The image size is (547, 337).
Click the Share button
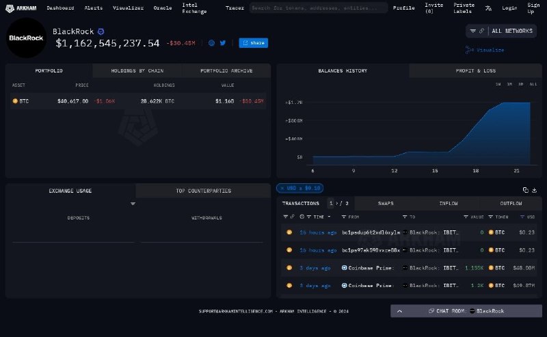[253, 43]
